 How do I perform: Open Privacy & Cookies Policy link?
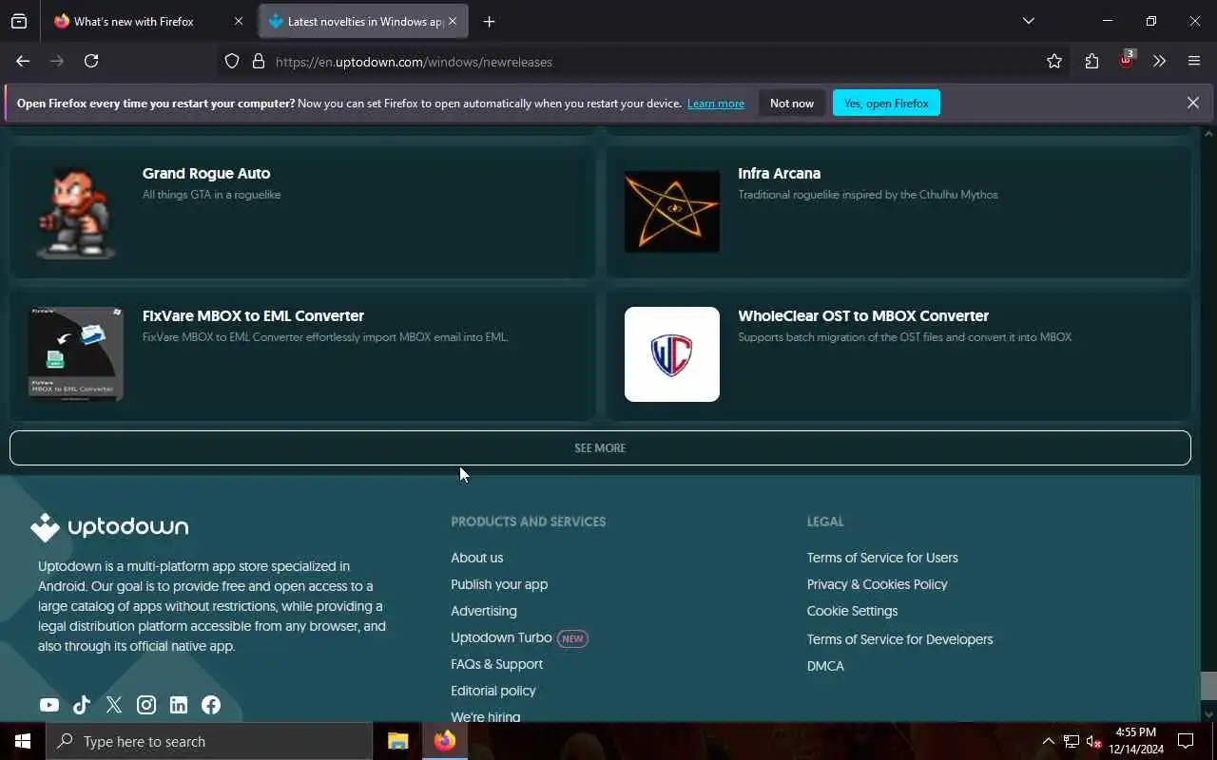pyautogui.click(x=877, y=584)
